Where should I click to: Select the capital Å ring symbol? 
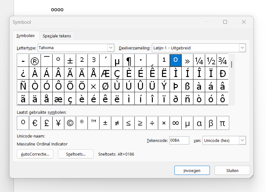pos(94,73)
